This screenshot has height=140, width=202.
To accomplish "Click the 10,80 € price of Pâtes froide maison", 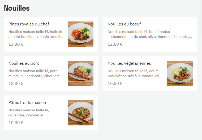I will pos(16,123).
